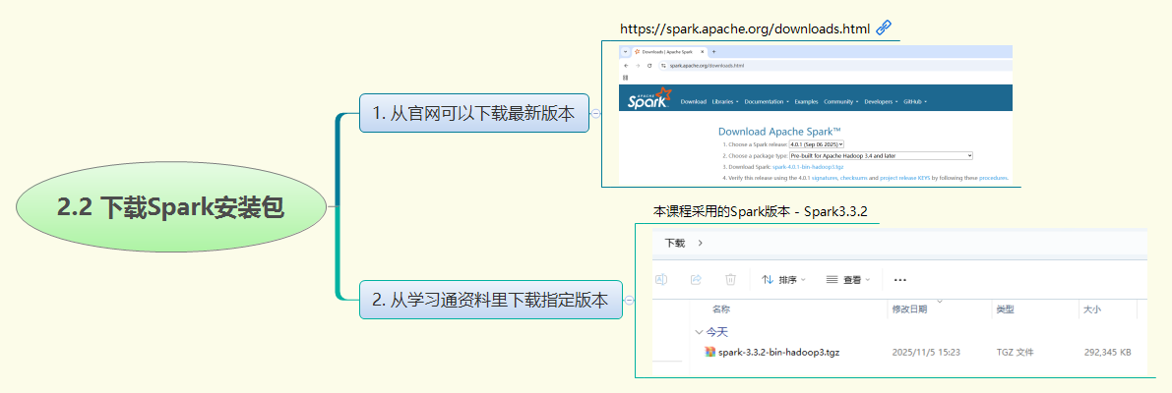This screenshot has width=1172, height=393.
Task: Click the browser forward arrow
Action: pos(638,66)
